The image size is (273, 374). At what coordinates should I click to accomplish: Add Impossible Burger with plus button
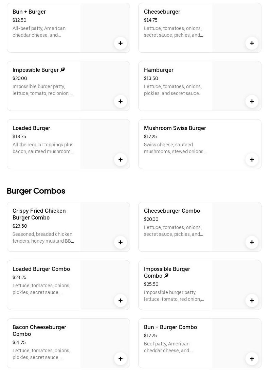(121, 101)
